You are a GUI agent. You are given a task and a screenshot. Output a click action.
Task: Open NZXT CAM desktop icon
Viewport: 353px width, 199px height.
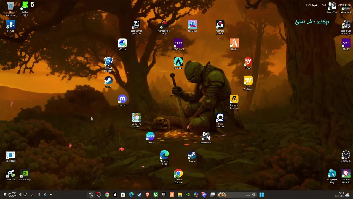coord(178,45)
